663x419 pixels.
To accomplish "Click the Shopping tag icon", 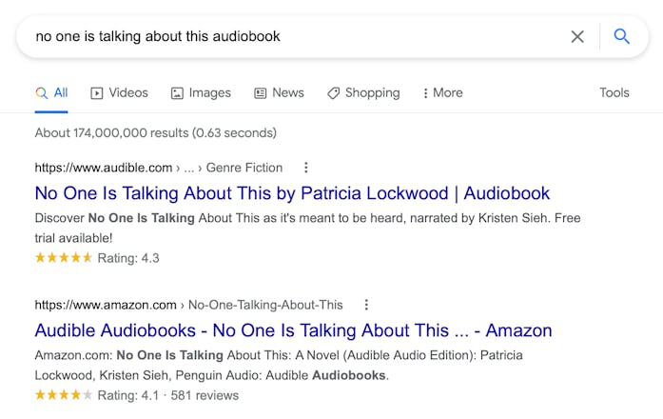I will [x=333, y=93].
